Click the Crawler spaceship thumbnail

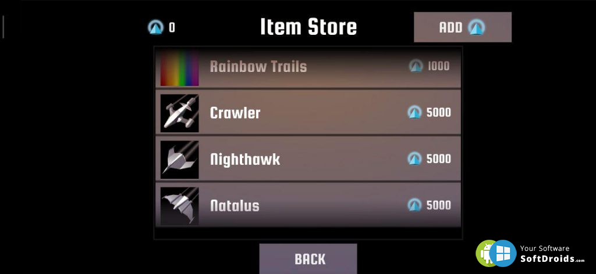tap(179, 113)
